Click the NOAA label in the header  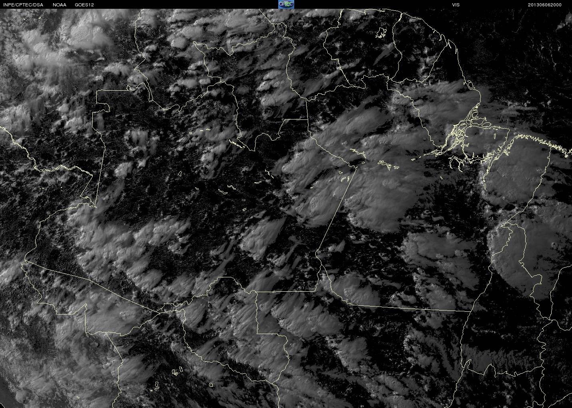60,5
